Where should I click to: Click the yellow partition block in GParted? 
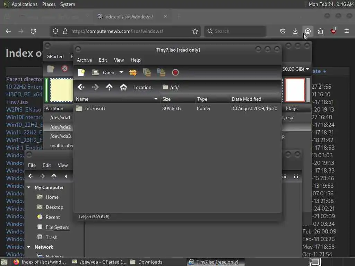62,90
